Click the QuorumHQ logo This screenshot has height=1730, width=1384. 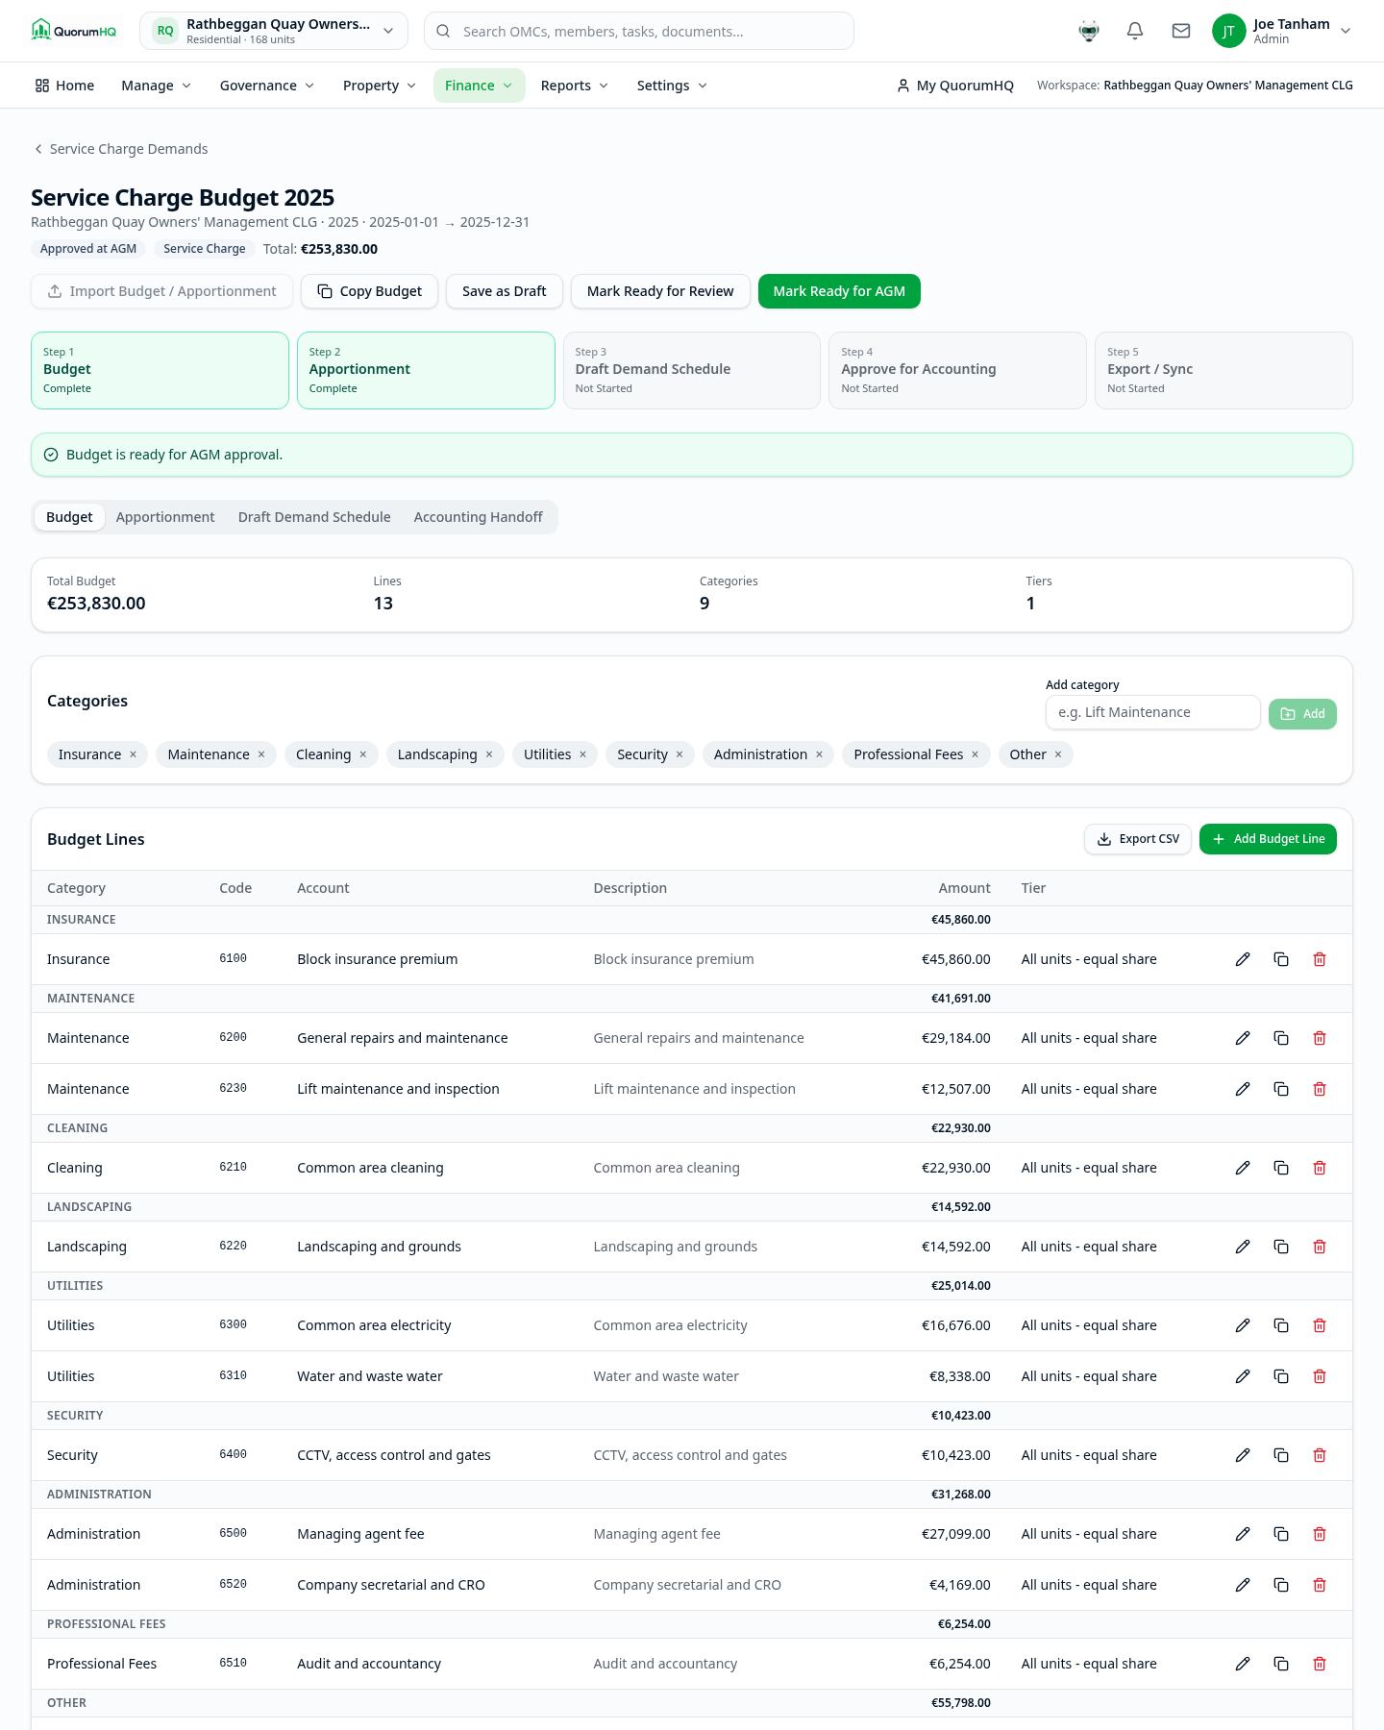(74, 31)
